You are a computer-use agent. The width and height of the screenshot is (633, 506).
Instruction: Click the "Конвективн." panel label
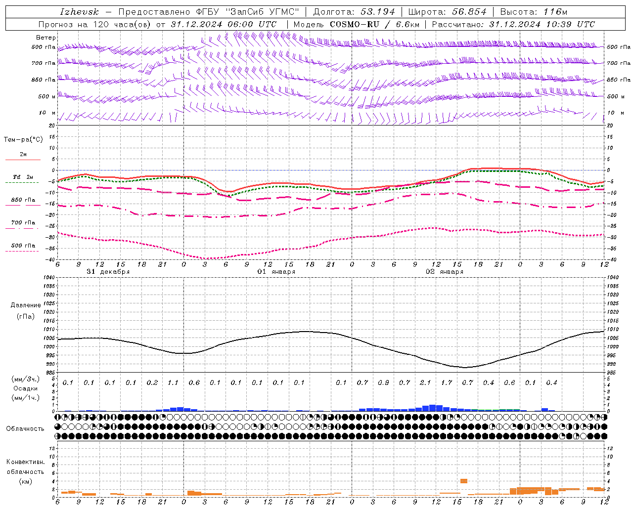tap(26, 462)
